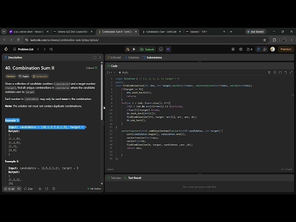Share the problem link icon
Screen dimensions: 296x222
pos(47,189)
